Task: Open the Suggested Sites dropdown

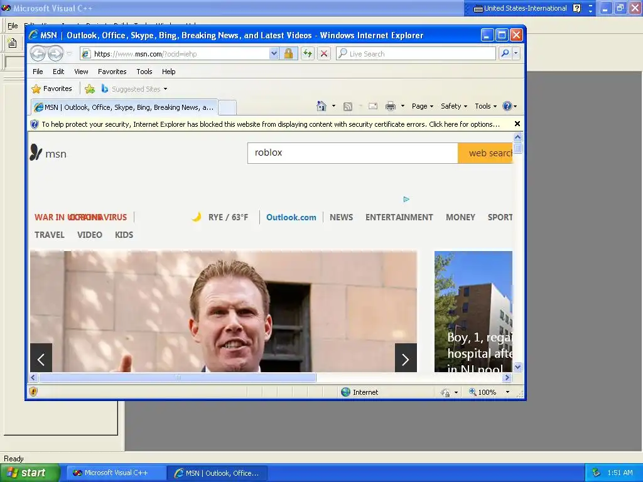Action: (134, 88)
